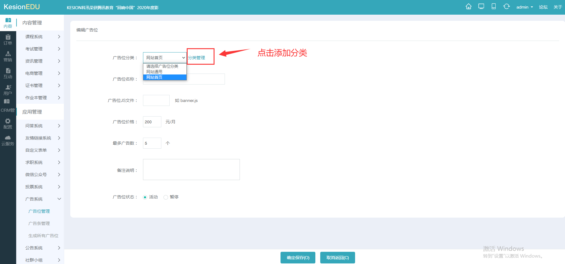
Task: Click the desktop monitor preview icon
Action: click(481, 7)
